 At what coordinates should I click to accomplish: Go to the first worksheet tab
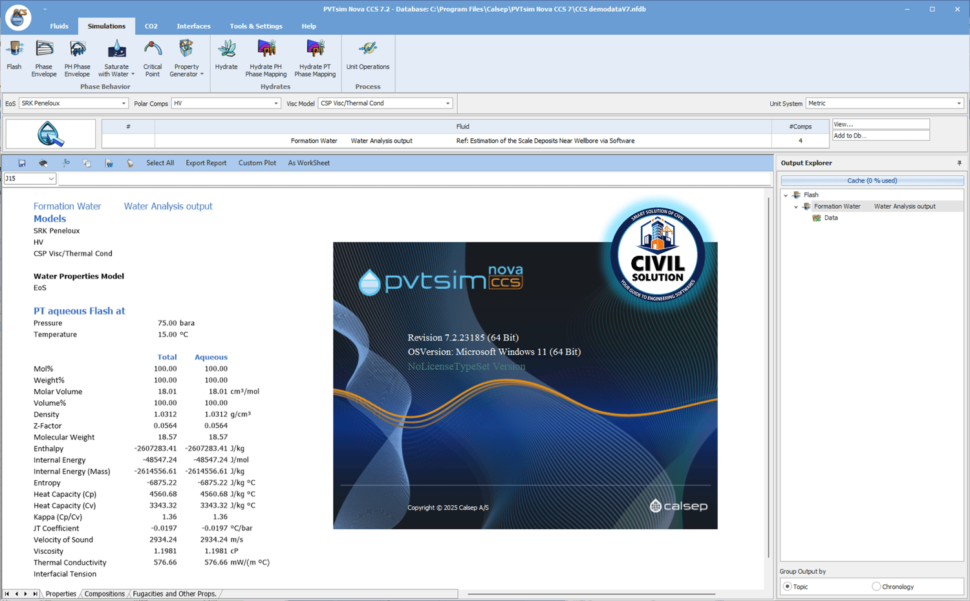pyautogui.click(x=7, y=594)
